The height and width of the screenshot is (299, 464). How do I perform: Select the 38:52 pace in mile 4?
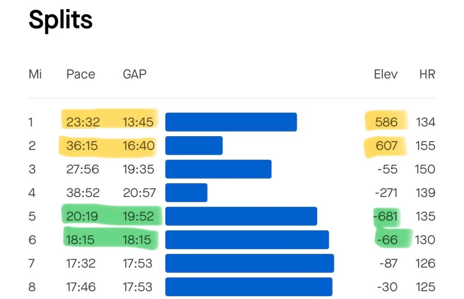(83, 193)
